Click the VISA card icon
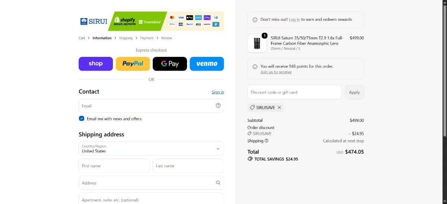The width and height of the screenshot is (447, 204). point(181,17)
